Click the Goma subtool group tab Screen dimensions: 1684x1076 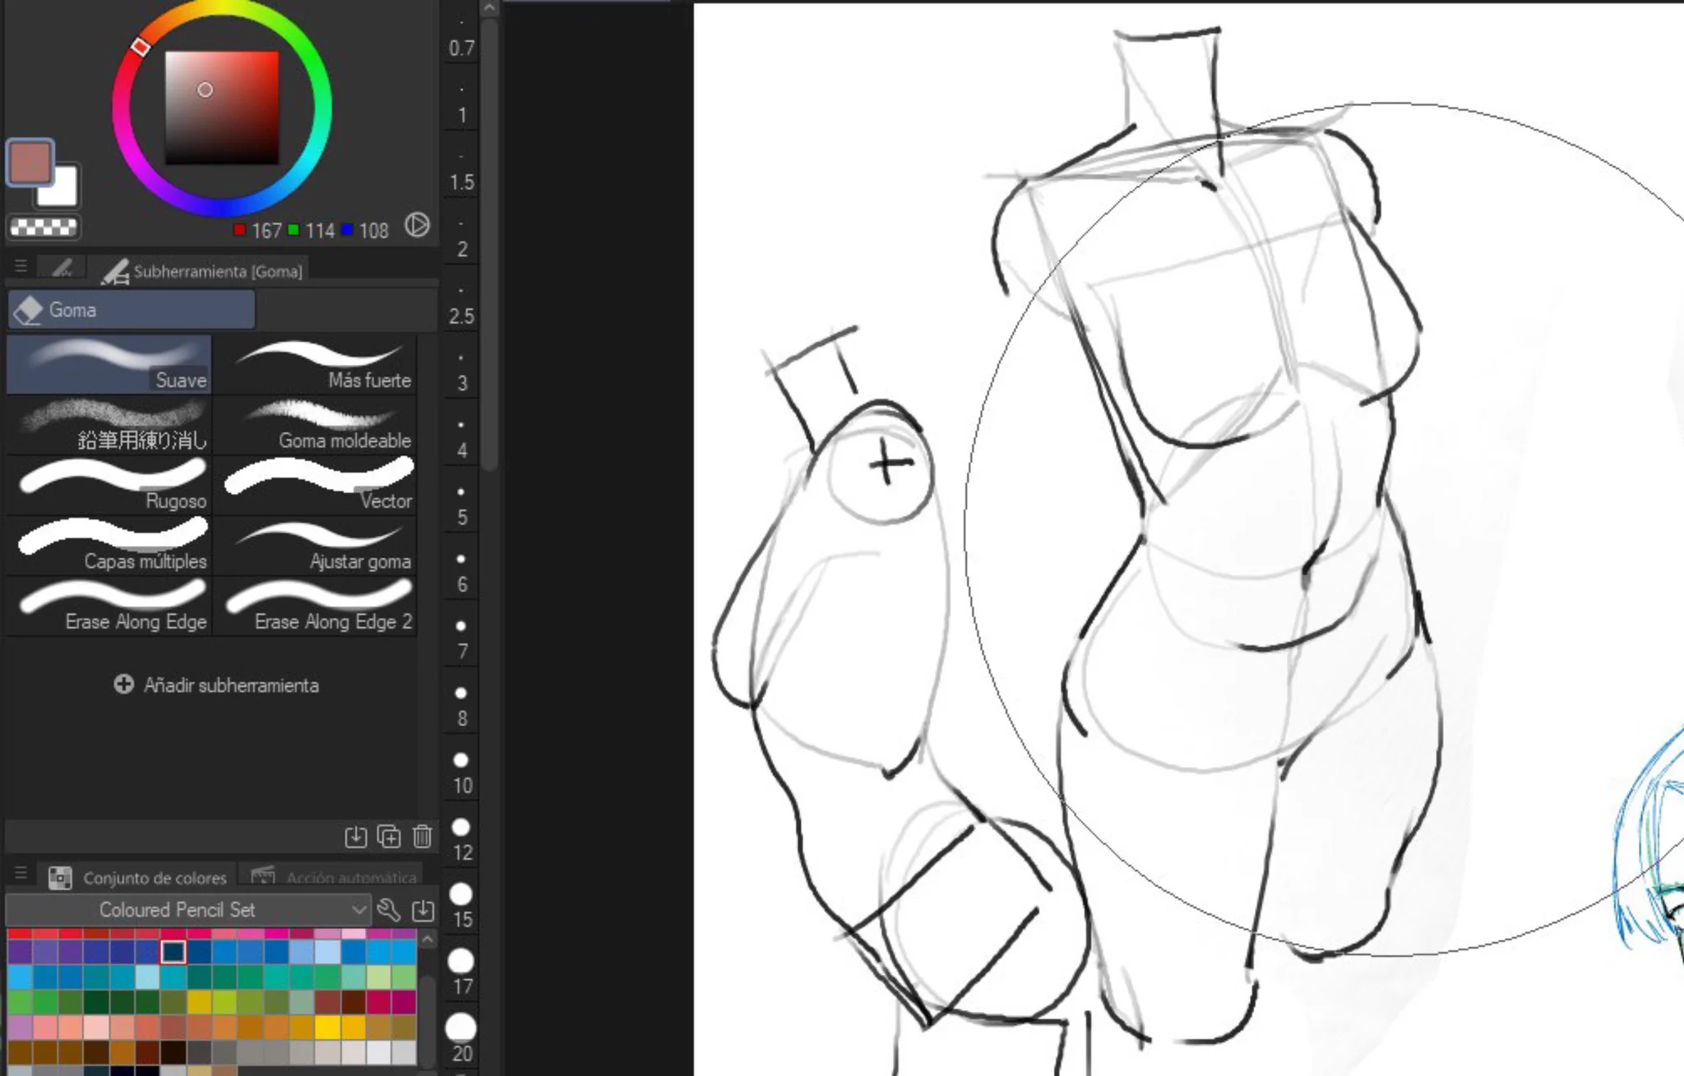coord(132,310)
